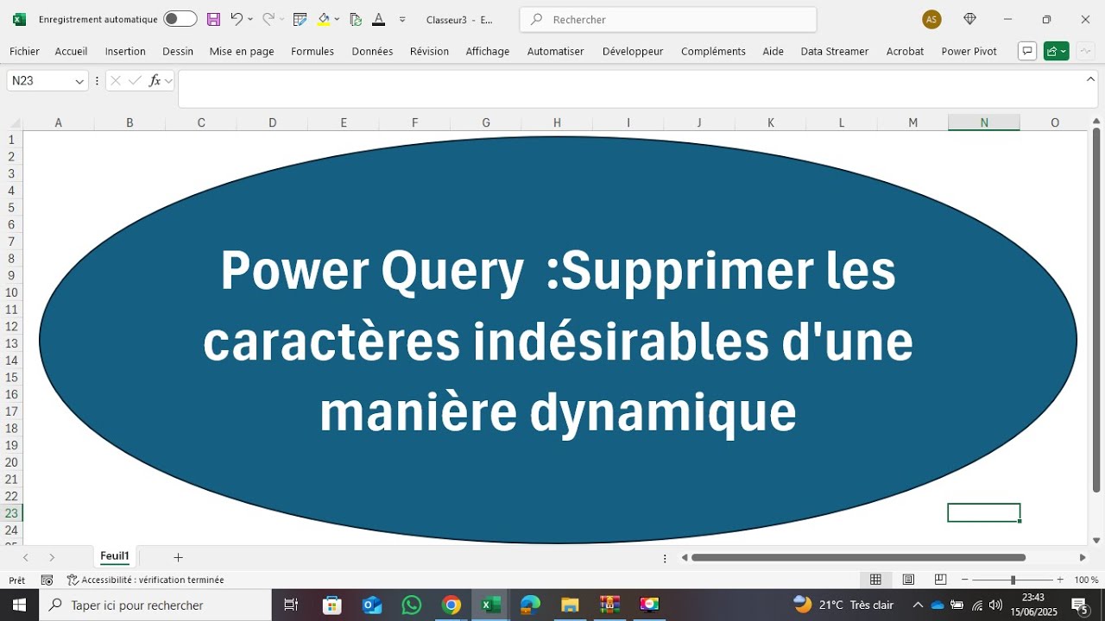Click the Insert Function fx icon

tap(155, 80)
